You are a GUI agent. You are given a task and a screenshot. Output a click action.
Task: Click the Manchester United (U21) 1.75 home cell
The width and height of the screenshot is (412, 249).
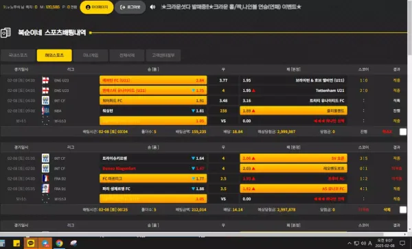point(153,91)
